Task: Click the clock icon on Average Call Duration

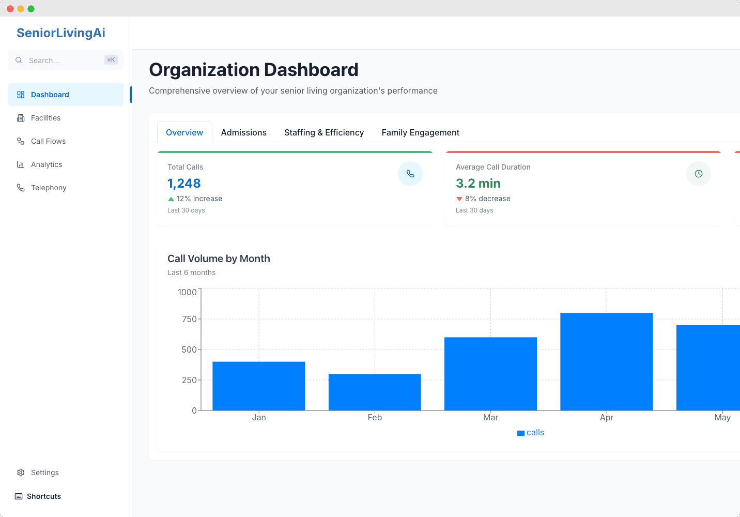Action: [699, 174]
